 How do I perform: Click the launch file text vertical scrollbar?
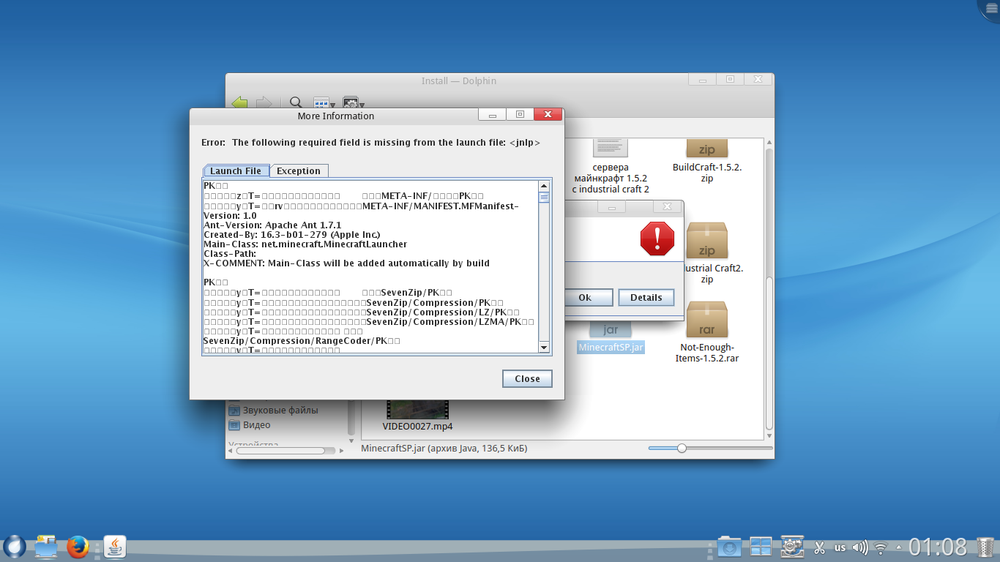pos(544,266)
